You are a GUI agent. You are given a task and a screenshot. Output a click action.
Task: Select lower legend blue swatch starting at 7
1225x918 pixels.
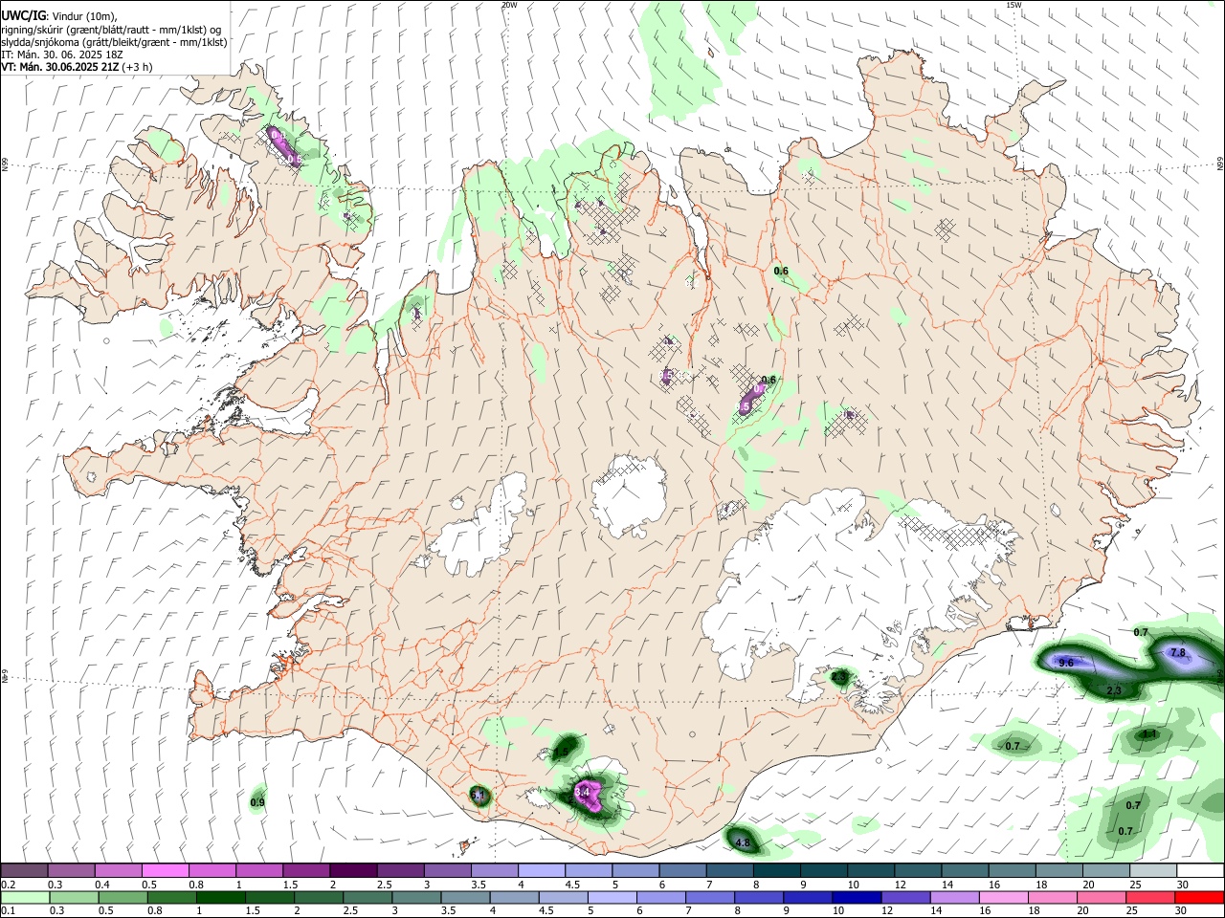(709, 897)
